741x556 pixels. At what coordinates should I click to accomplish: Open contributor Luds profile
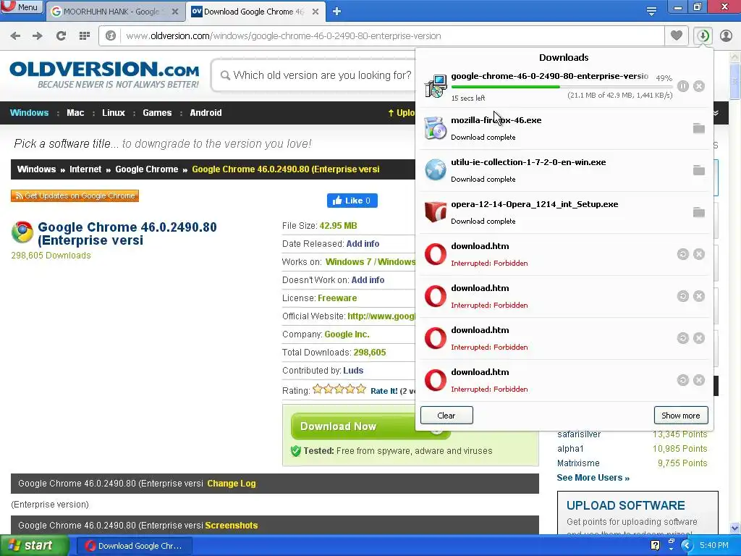353,371
